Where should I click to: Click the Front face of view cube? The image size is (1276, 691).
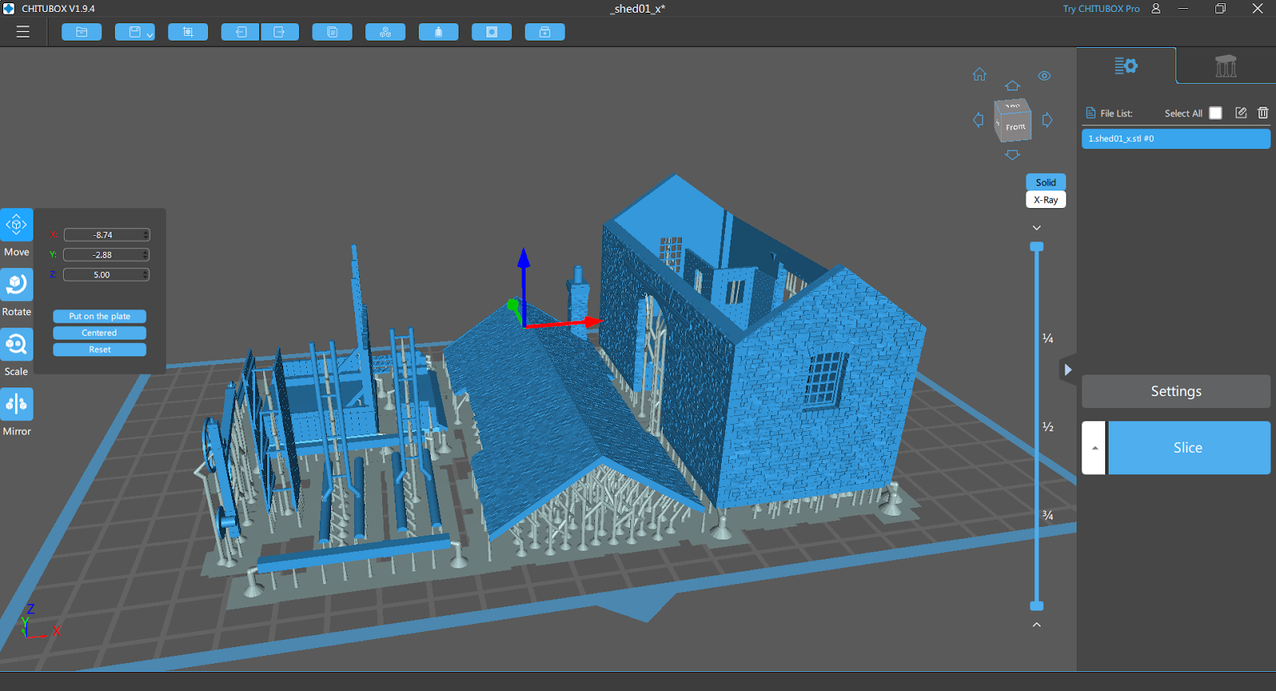pos(1015,127)
